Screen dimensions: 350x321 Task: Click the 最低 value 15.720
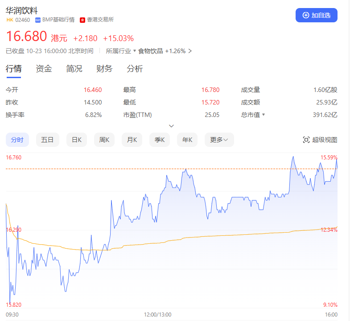210,102
